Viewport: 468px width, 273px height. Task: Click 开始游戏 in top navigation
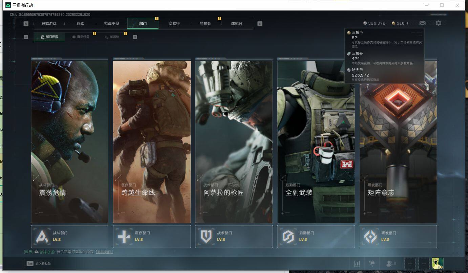tap(49, 24)
